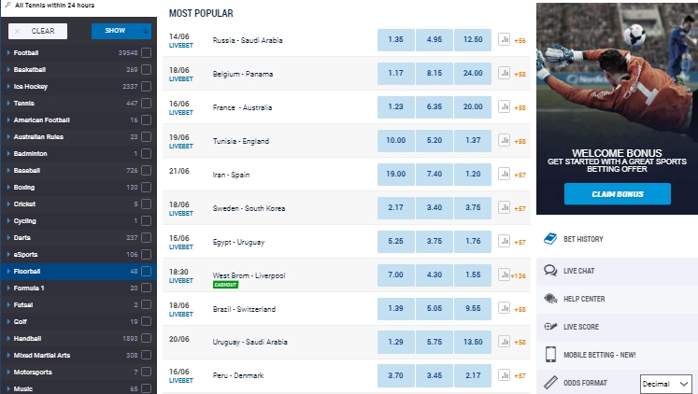
Task: Click the Odds Format ruler icon
Action: coord(550,382)
